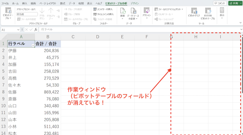The image size is (243, 135).
Task: Open the 共有 button dropdown arrow
Action: click(x=240, y=3)
